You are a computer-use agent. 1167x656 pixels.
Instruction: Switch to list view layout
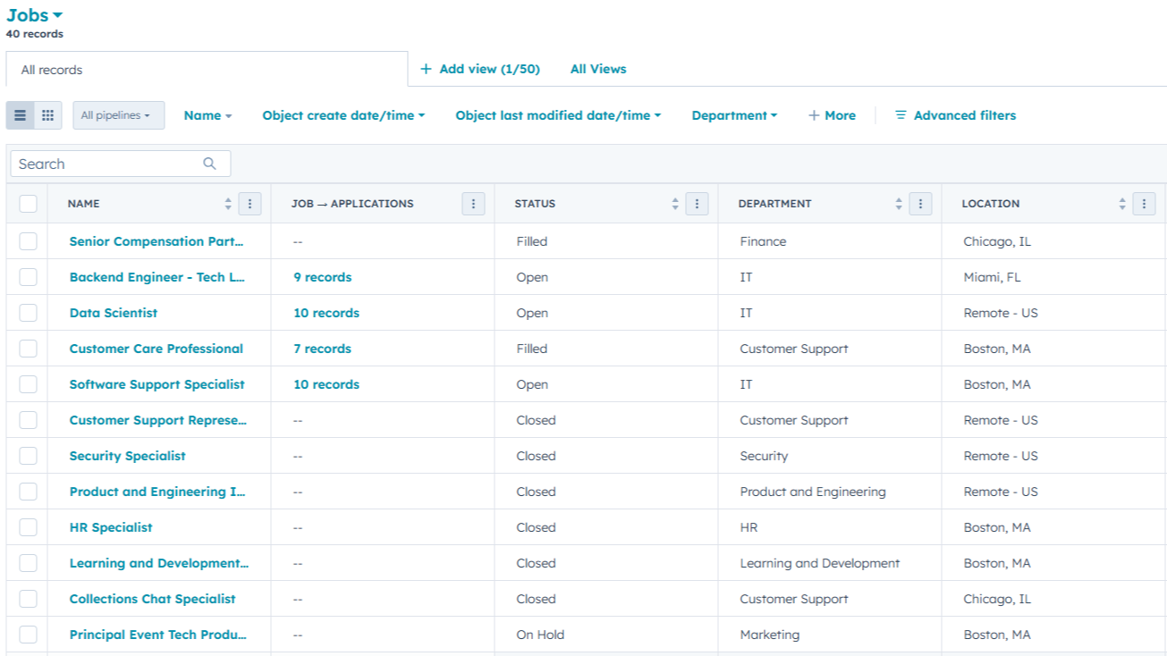pyautogui.click(x=20, y=115)
